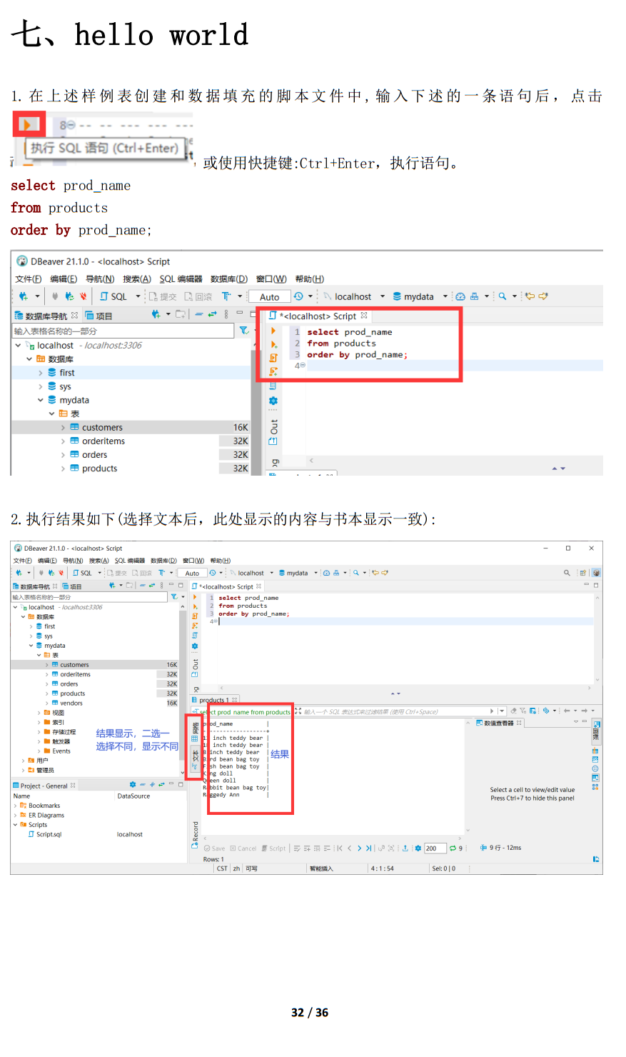
Task: Click search magnifier icon in upper window toolbar
Action: pos(503,296)
